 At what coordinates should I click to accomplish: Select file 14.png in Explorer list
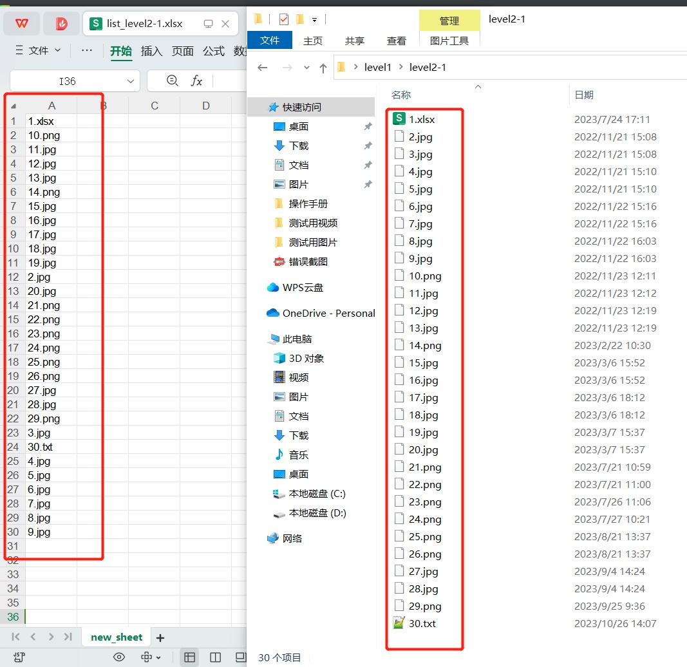click(x=425, y=345)
